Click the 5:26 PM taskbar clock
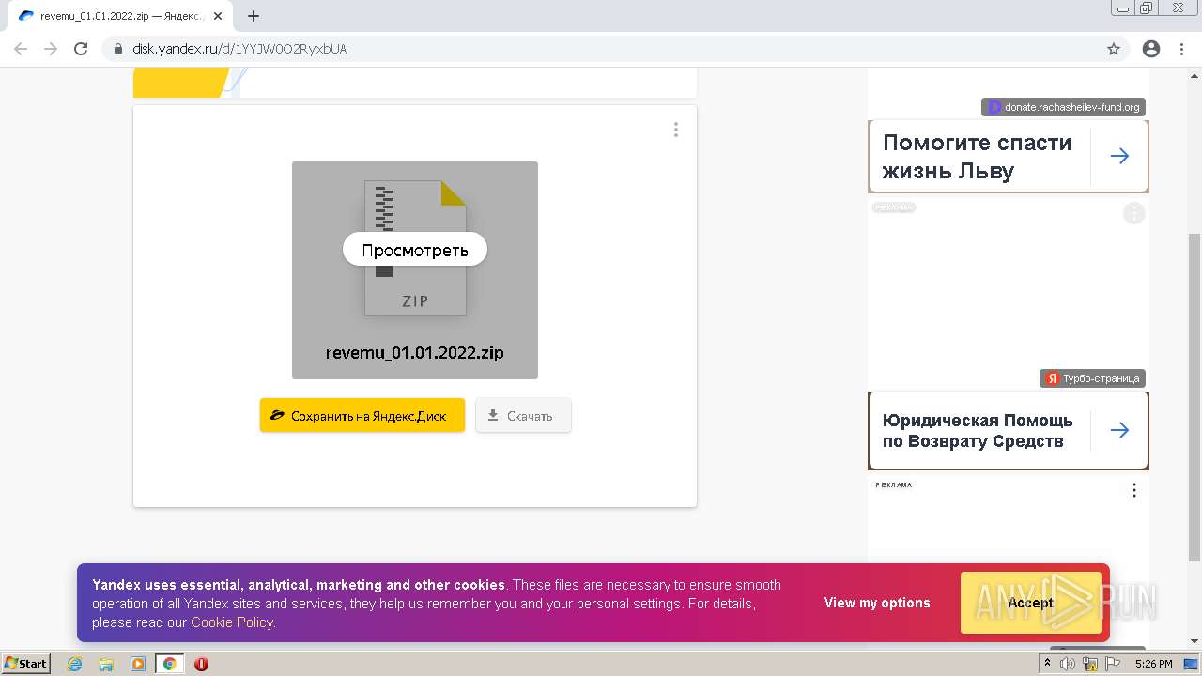This screenshot has height=676, width=1202. pos(1153,664)
